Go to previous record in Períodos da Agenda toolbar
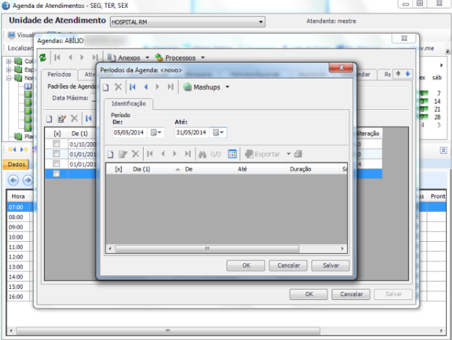This screenshot has height=340, width=452. click(145, 87)
